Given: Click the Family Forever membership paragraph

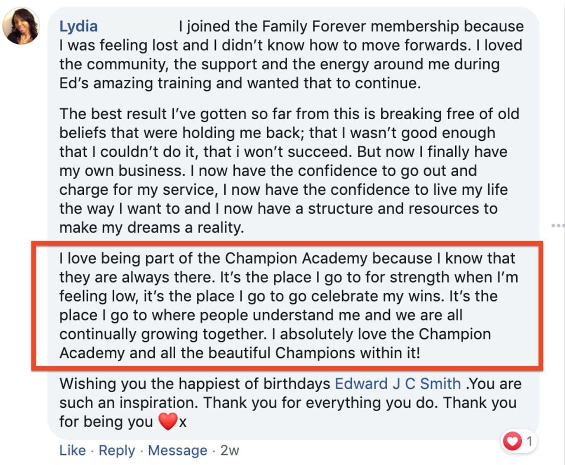Looking at the screenshot, I should click(291, 54).
